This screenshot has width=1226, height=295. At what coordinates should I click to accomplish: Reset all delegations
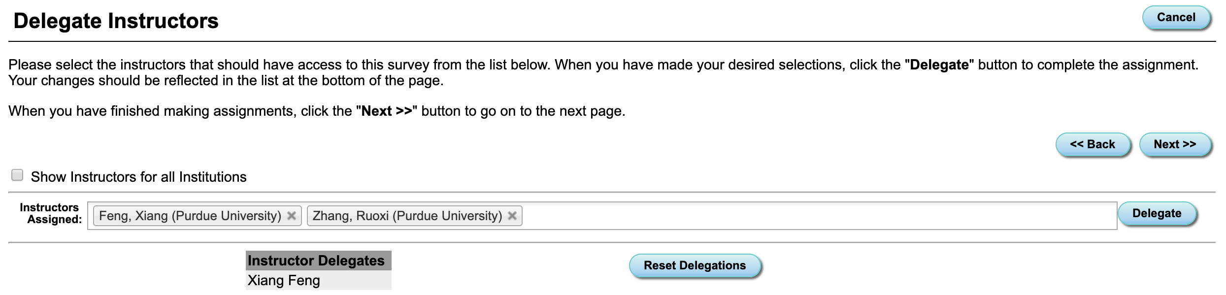click(695, 265)
